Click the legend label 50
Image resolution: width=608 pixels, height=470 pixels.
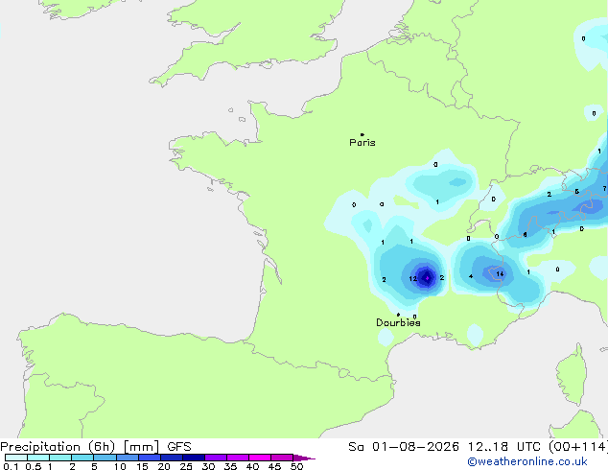(296, 466)
